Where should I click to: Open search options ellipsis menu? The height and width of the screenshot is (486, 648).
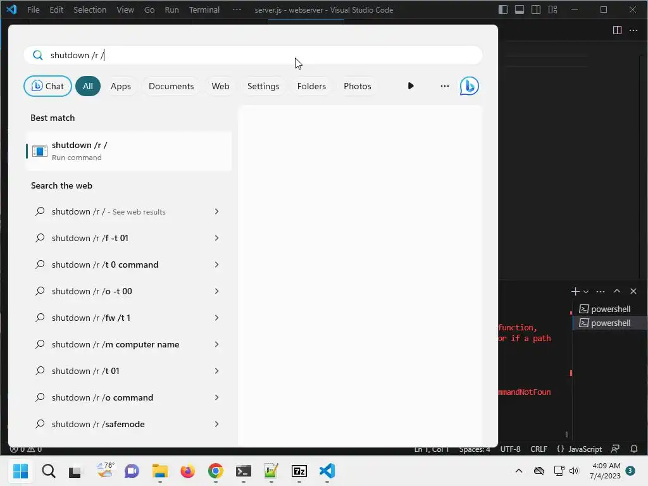click(x=445, y=86)
